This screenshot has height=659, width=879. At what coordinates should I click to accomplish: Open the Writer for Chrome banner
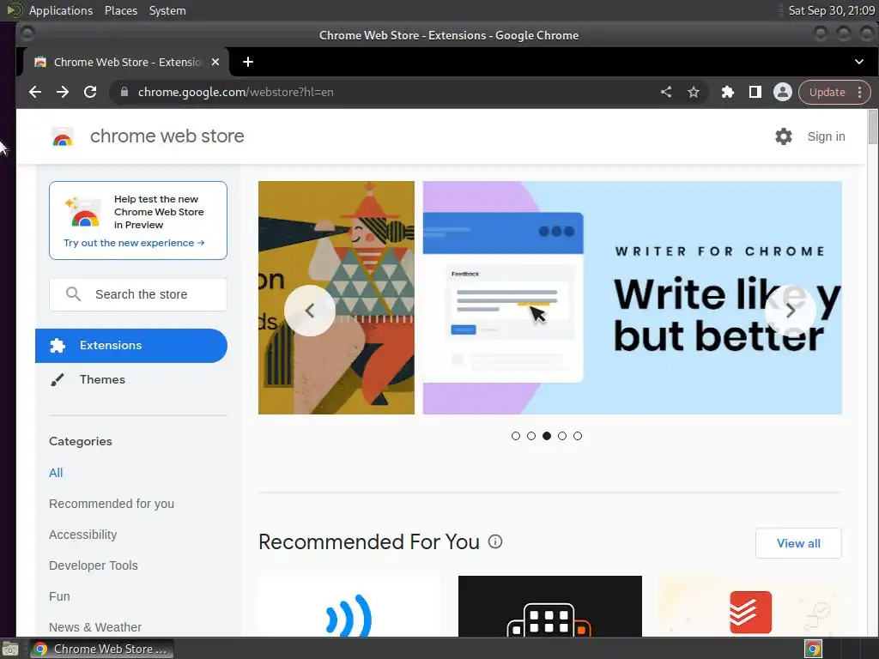coord(633,298)
